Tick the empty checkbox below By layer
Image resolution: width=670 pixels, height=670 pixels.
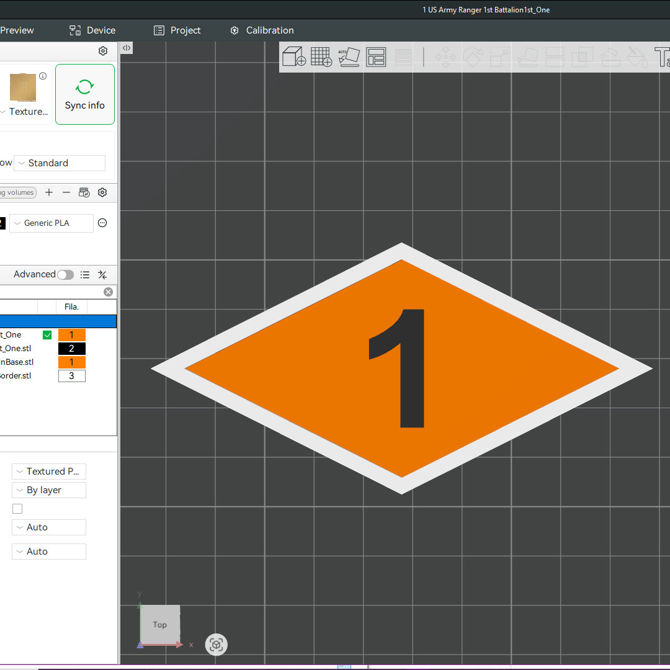tap(17, 509)
